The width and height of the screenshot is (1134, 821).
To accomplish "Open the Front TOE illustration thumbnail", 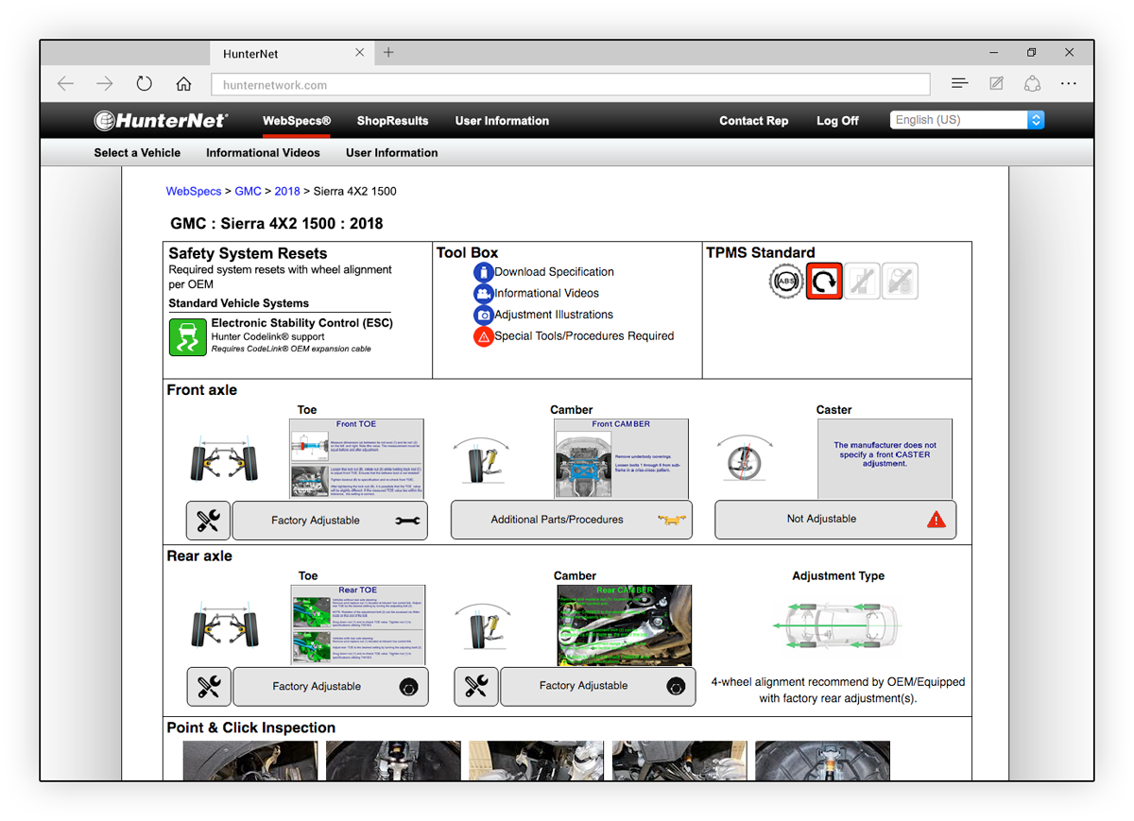I will click(x=356, y=459).
